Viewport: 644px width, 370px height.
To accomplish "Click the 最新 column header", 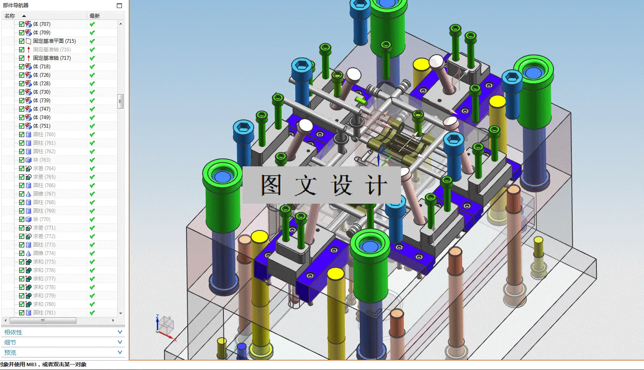I will coord(93,15).
